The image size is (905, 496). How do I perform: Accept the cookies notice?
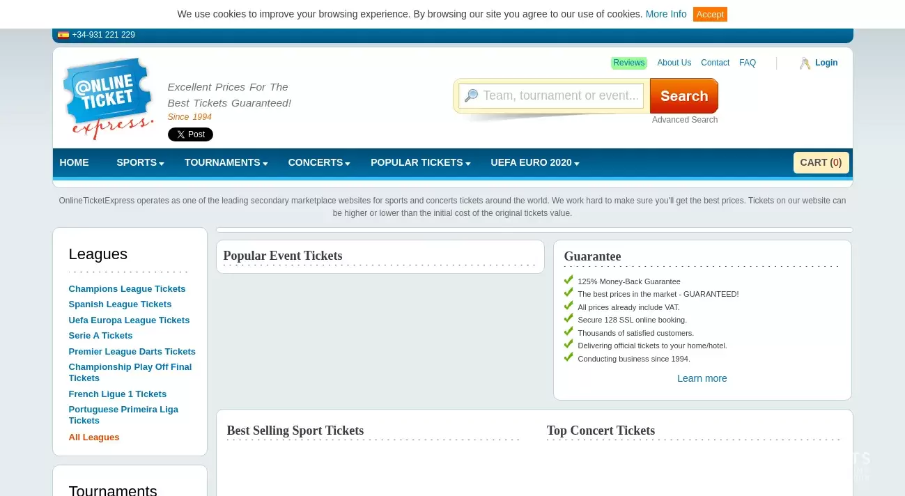point(710,14)
